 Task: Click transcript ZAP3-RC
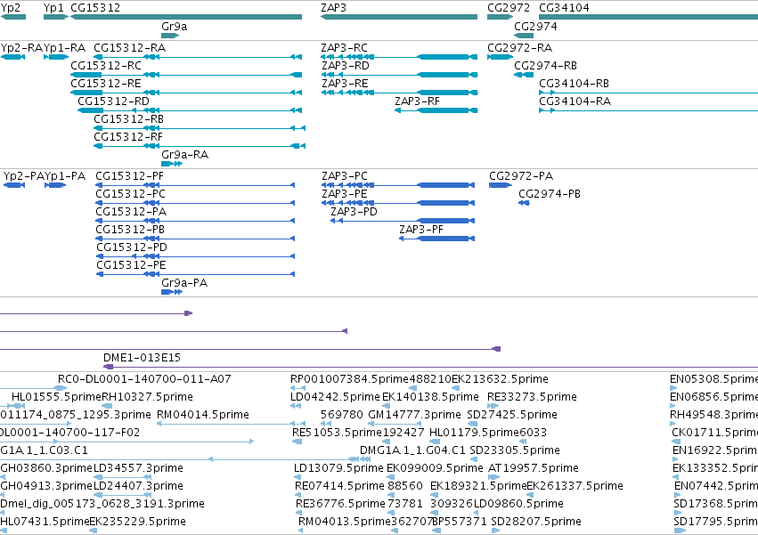[399, 57]
